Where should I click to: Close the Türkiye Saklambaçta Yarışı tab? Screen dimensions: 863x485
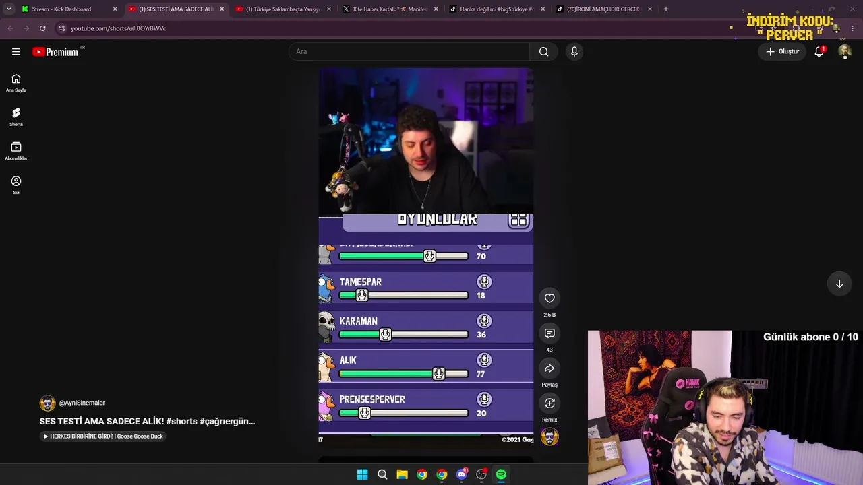click(329, 9)
